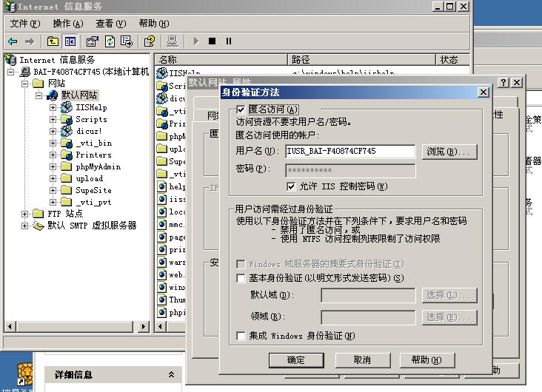Click the ? help button of properties dialog

pyautogui.click(x=503, y=82)
